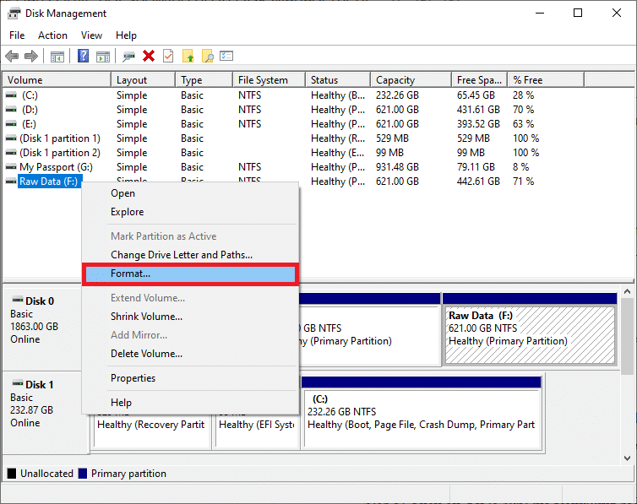The image size is (637, 504).
Task: Open the Action menu
Action: [x=52, y=35]
